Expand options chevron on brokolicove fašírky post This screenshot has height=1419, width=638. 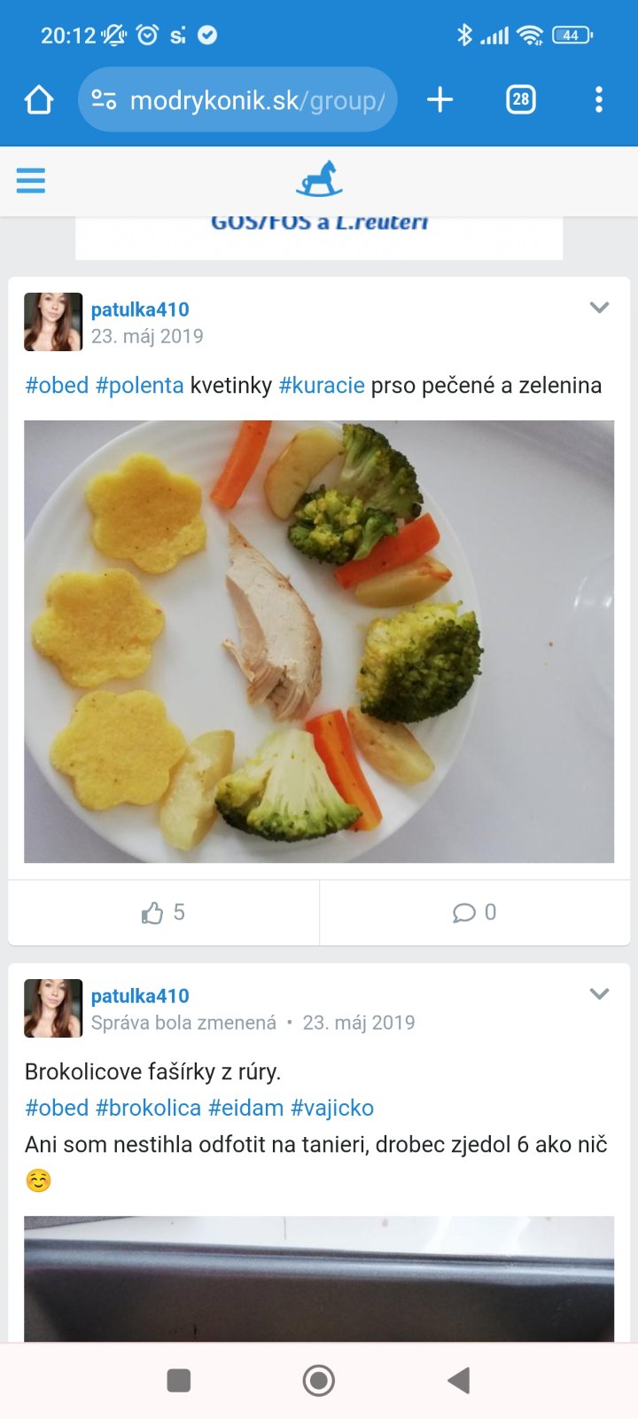599,994
